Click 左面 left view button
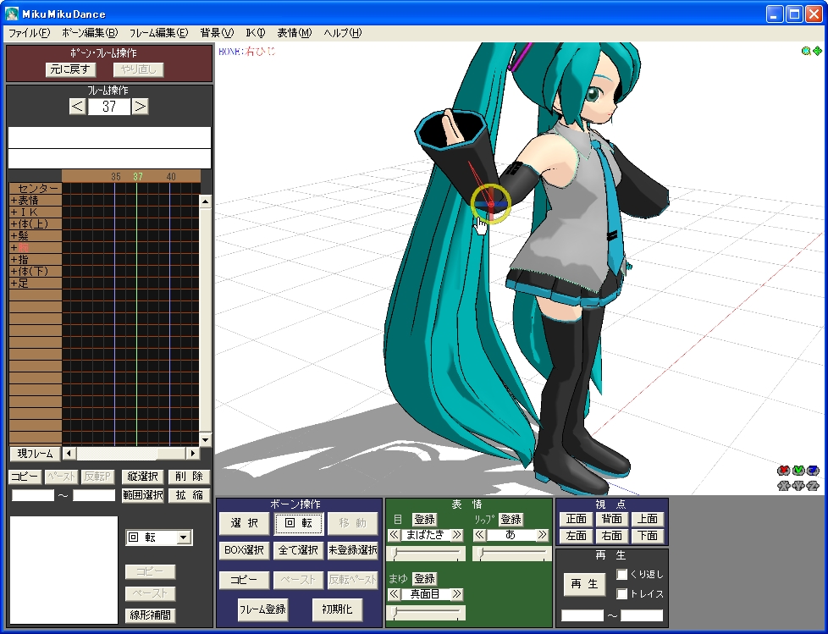828x634 pixels. point(576,536)
